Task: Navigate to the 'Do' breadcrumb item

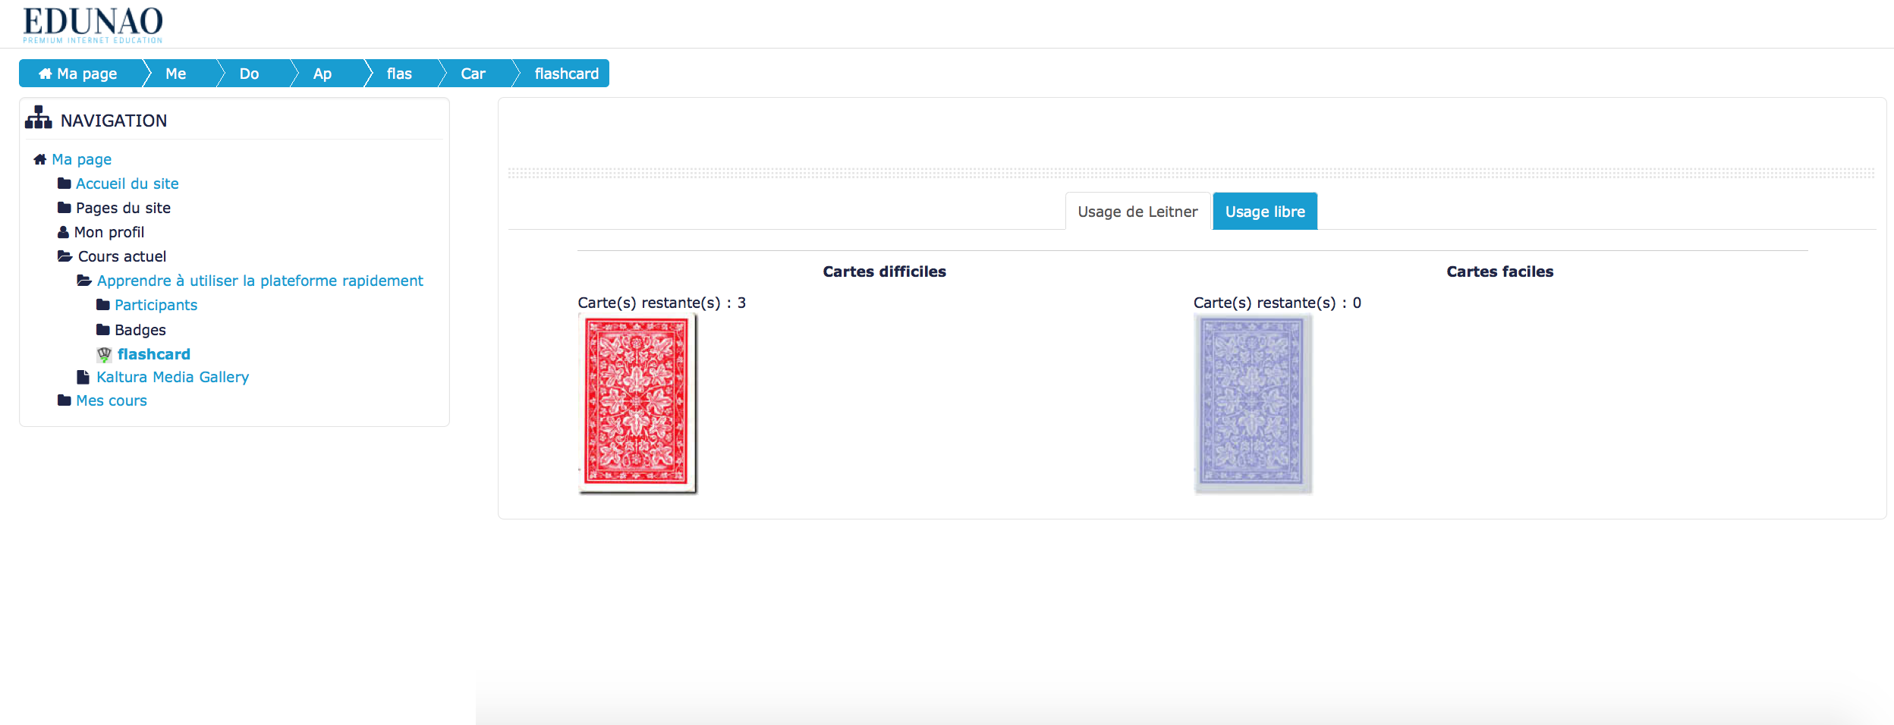Action: pos(249,74)
